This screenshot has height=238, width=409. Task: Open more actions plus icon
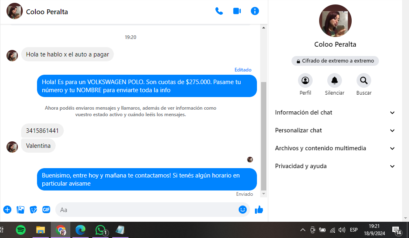pos(7,210)
